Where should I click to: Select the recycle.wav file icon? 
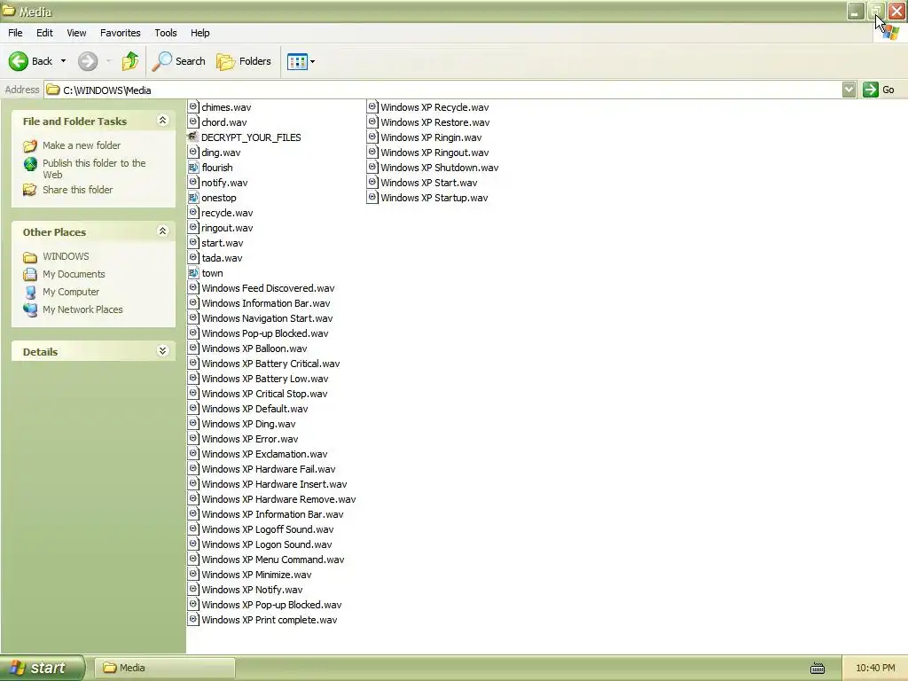click(193, 212)
